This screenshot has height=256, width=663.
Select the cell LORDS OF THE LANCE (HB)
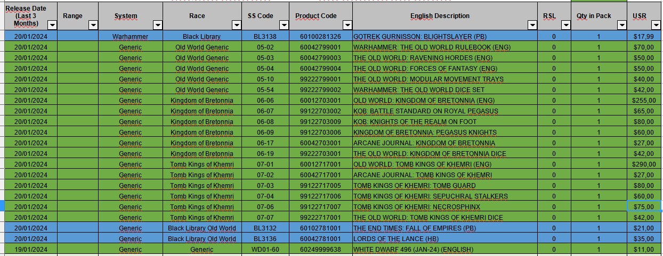[445, 238]
